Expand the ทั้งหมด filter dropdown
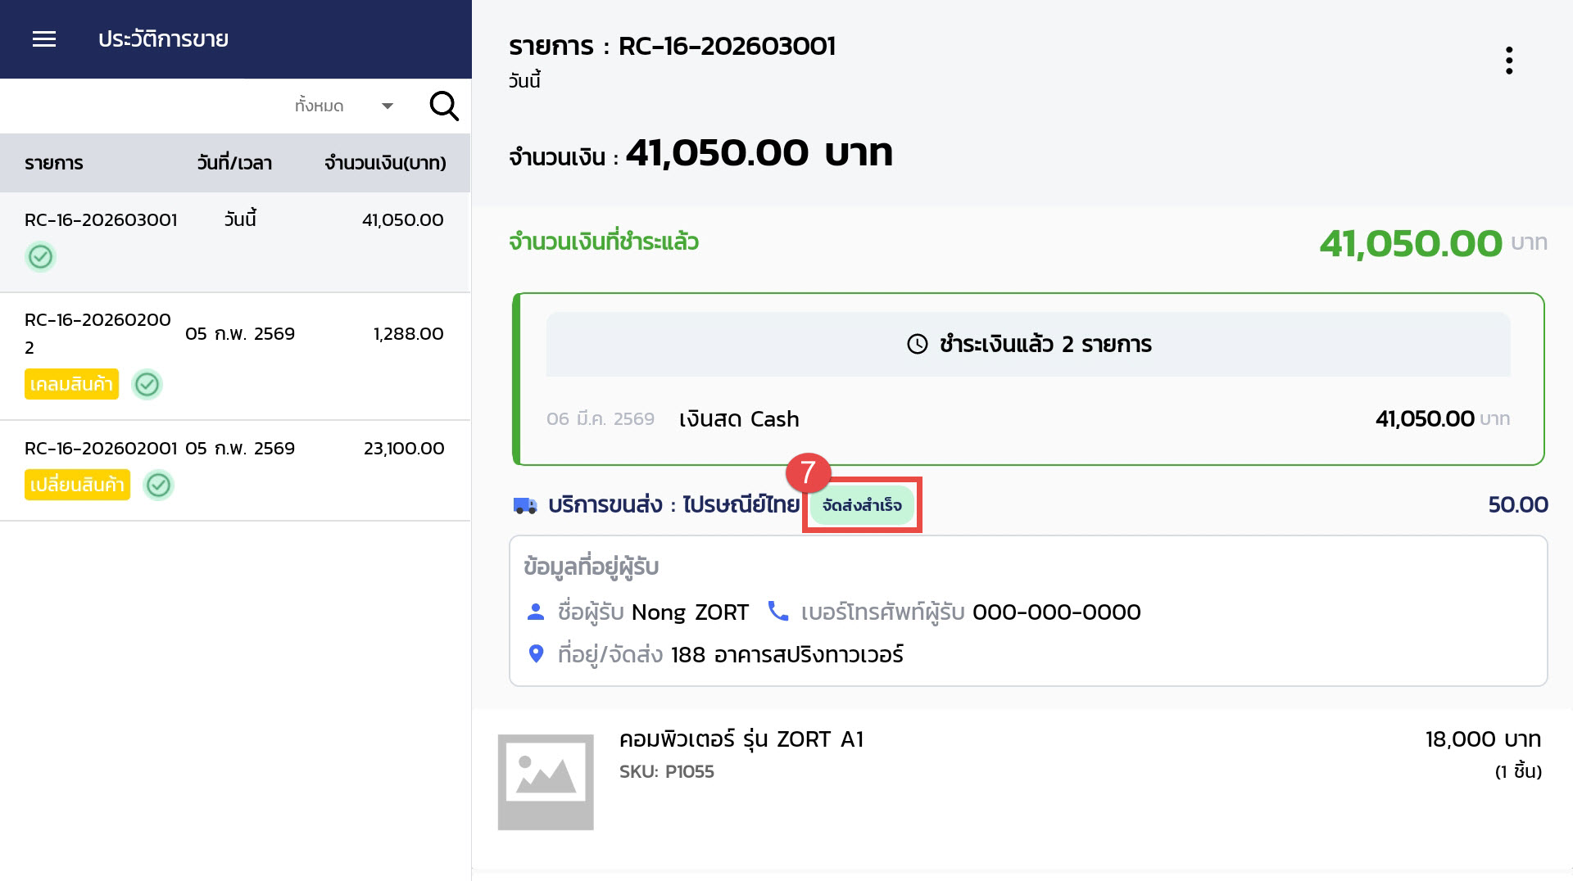The height and width of the screenshot is (881, 1573). coord(320,106)
